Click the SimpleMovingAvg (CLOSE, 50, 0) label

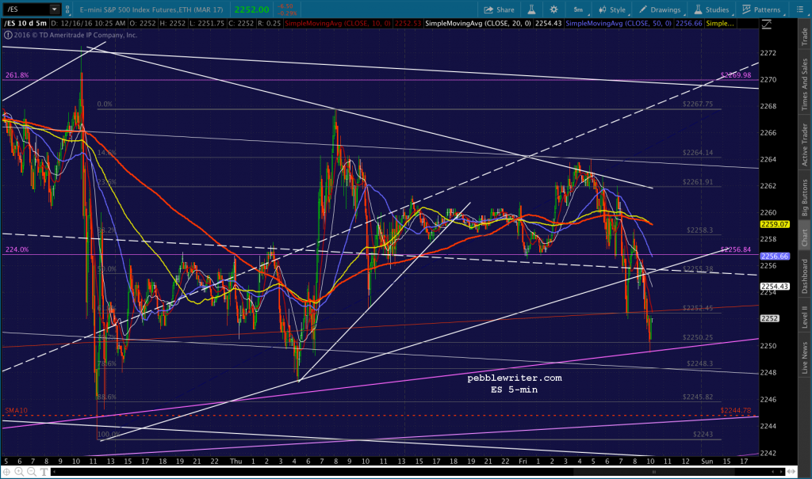pyautogui.click(x=619, y=23)
